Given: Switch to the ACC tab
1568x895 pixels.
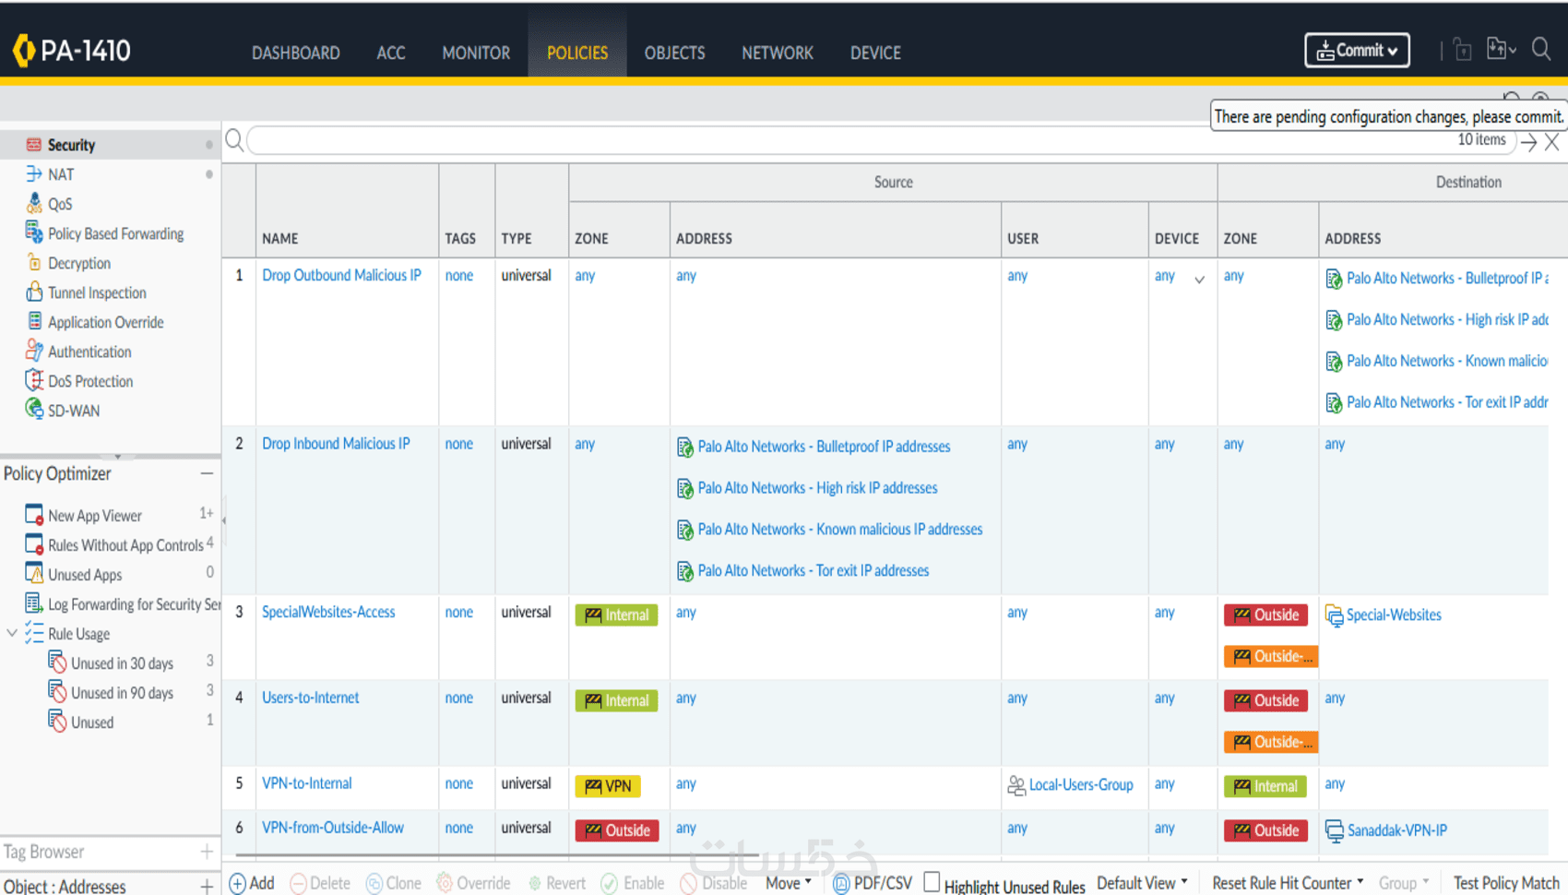Looking at the screenshot, I should click(x=391, y=53).
